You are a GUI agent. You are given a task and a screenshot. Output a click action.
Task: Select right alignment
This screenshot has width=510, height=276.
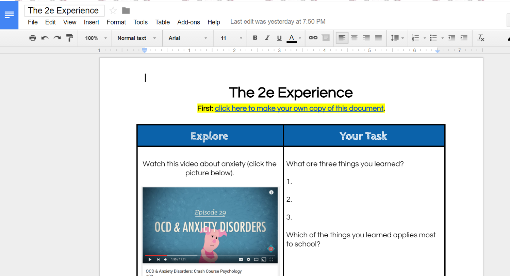[366, 38]
